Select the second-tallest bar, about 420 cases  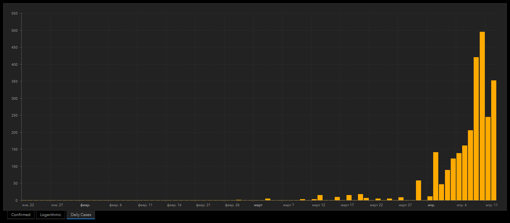pyautogui.click(x=476, y=129)
